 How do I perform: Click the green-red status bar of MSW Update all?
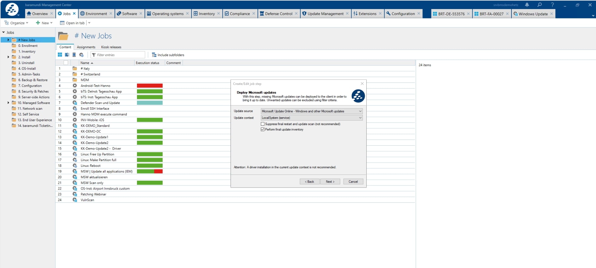tap(150, 171)
